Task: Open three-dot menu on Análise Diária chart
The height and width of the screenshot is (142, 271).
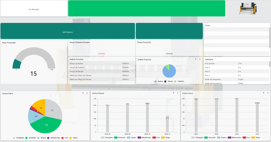Action: point(87,93)
